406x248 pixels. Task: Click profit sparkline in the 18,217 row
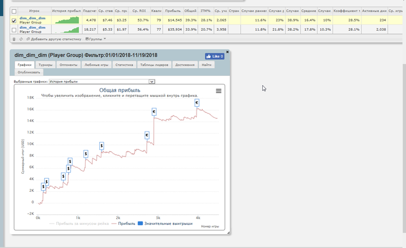tap(67, 30)
